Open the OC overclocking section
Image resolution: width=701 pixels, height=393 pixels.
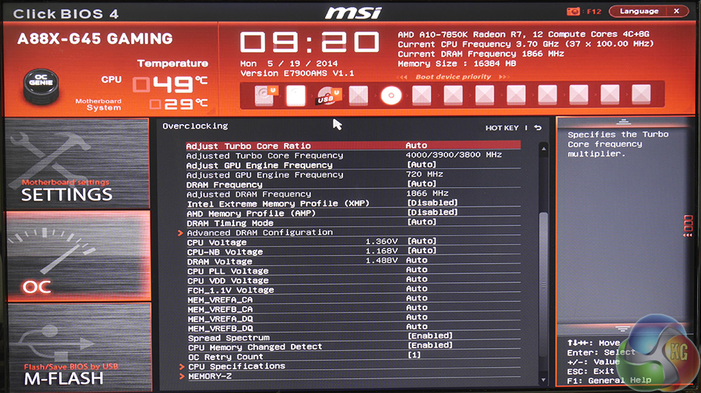tap(78, 256)
